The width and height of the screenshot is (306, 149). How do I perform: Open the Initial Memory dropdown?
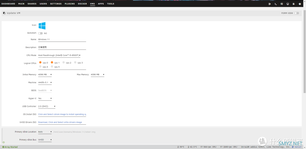[x=45, y=75]
